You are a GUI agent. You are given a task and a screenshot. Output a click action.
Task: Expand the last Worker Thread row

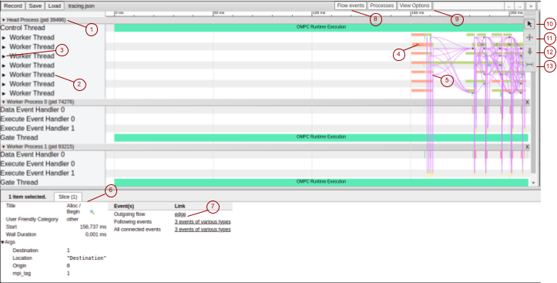point(4,93)
